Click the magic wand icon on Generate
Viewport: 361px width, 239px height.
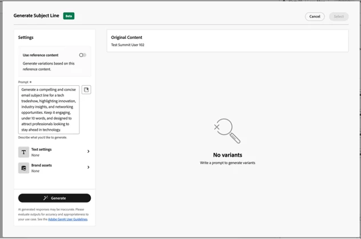[x=46, y=198]
